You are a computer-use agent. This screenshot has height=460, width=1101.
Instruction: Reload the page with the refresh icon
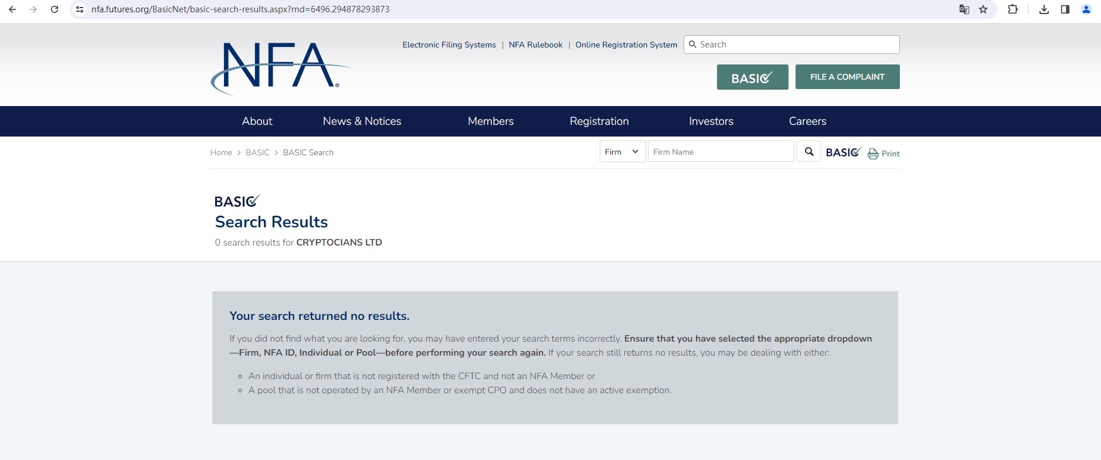point(55,9)
